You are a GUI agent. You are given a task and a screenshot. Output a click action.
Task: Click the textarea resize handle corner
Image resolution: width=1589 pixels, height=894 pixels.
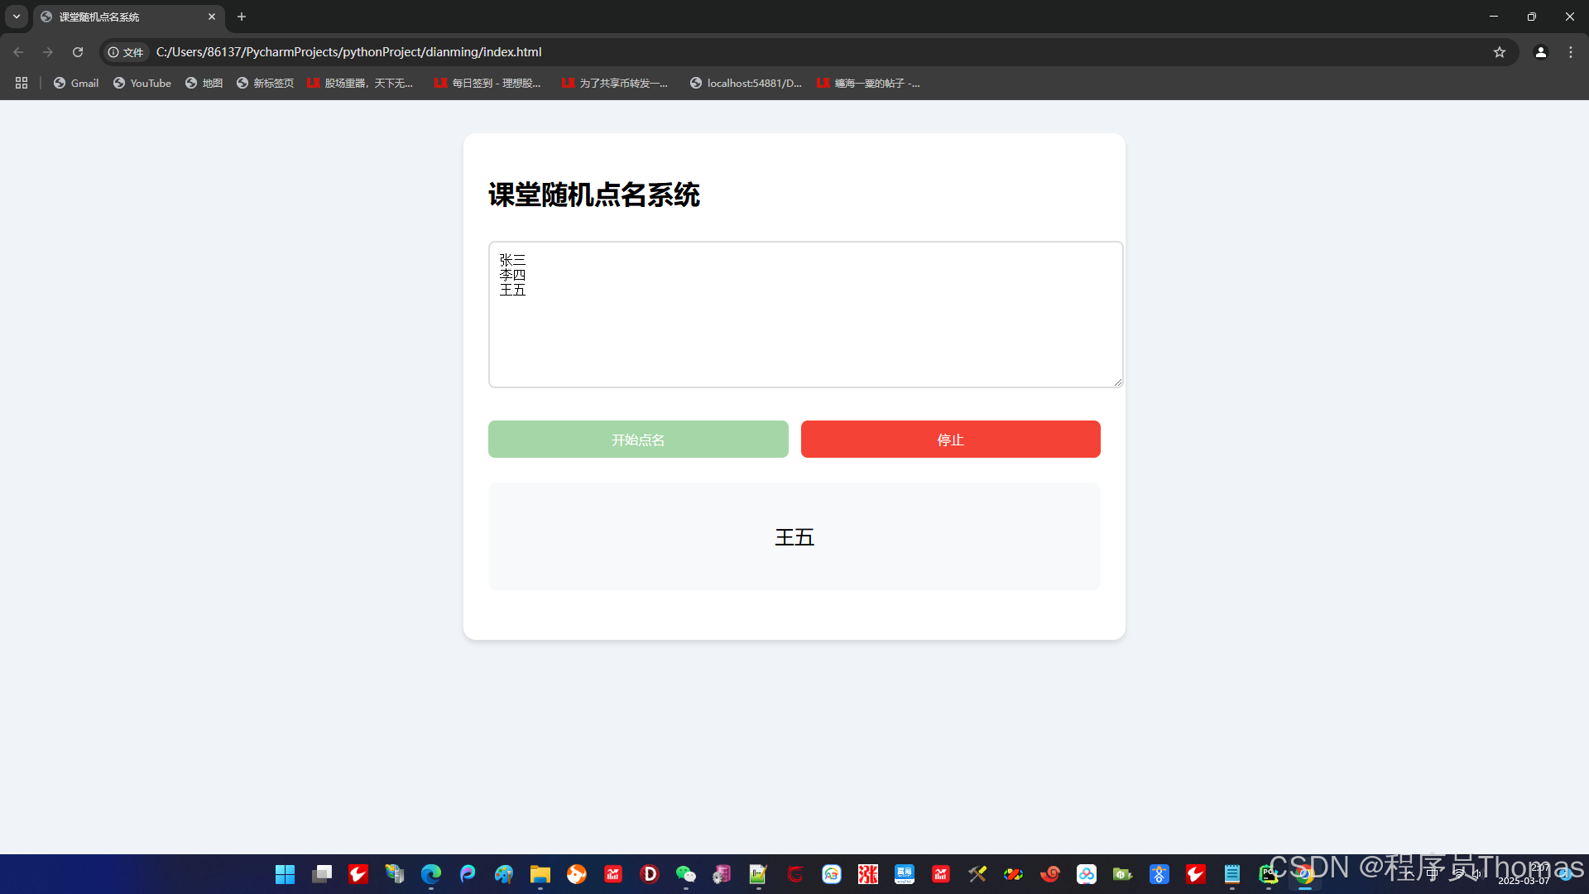pos(1118,382)
